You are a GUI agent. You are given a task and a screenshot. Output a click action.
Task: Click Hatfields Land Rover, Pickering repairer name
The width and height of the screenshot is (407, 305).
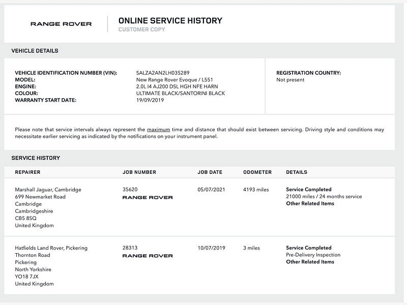click(51, 248)
